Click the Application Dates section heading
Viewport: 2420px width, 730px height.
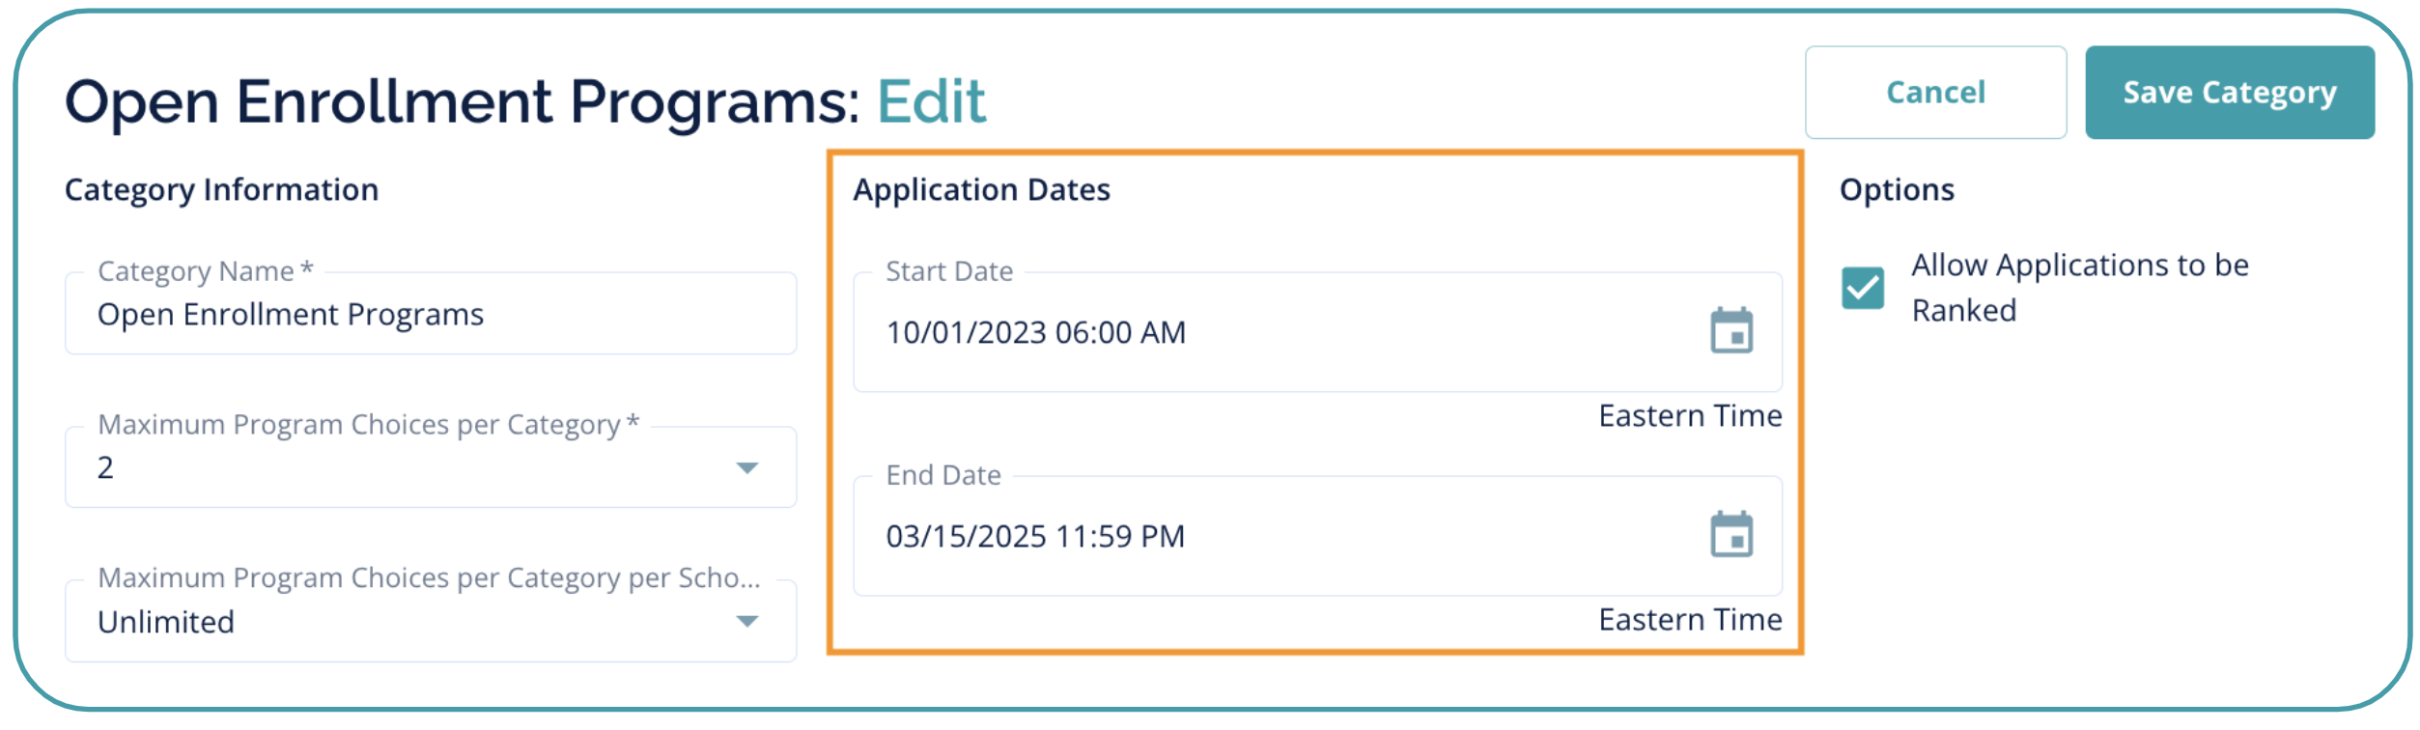pos(981,190)
